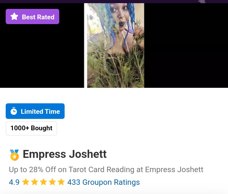Image resolution: width=228 pixels, height=194 pixels.
Task: Click the Best Rated star icon
Action: point(14,16)
